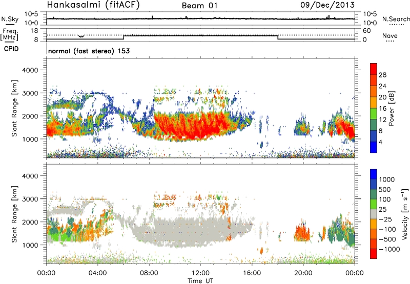The width and height of the screenshot is (410, 284).
Task: Click the 'Velocity [m s-1]' colorbar label
Action: (405, 213)
